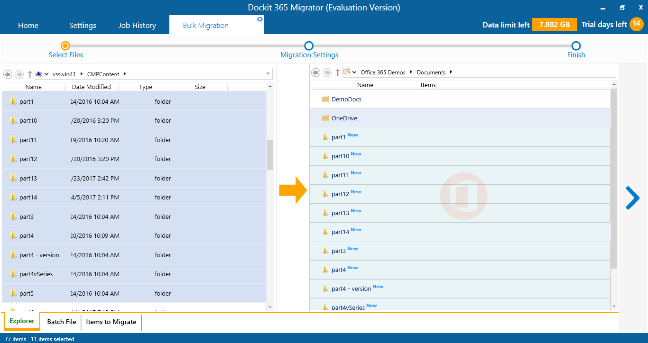The height and width of the screenshot is (343, 648).
Task: Click the Finish step circle
Action: (576, 45)
